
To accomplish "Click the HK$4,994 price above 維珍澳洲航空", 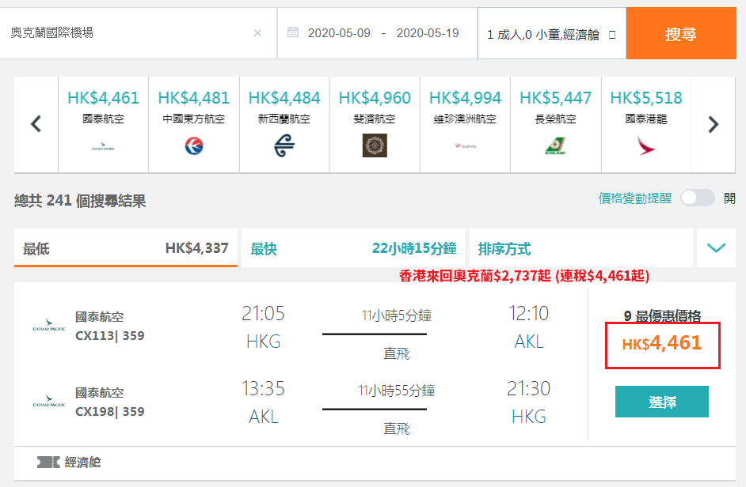I will (x=466, y=98).
